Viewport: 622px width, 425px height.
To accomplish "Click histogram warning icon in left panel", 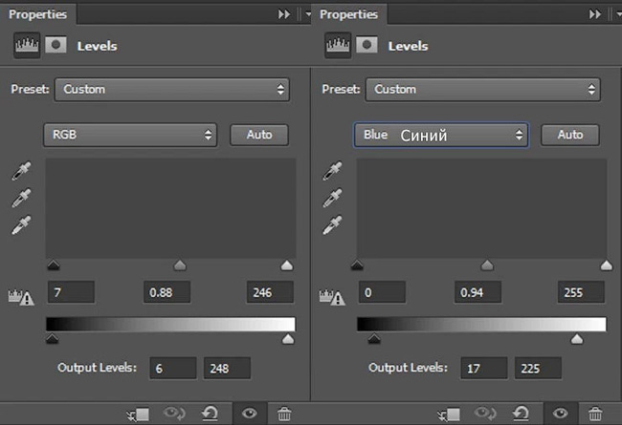I will [21, 297].
